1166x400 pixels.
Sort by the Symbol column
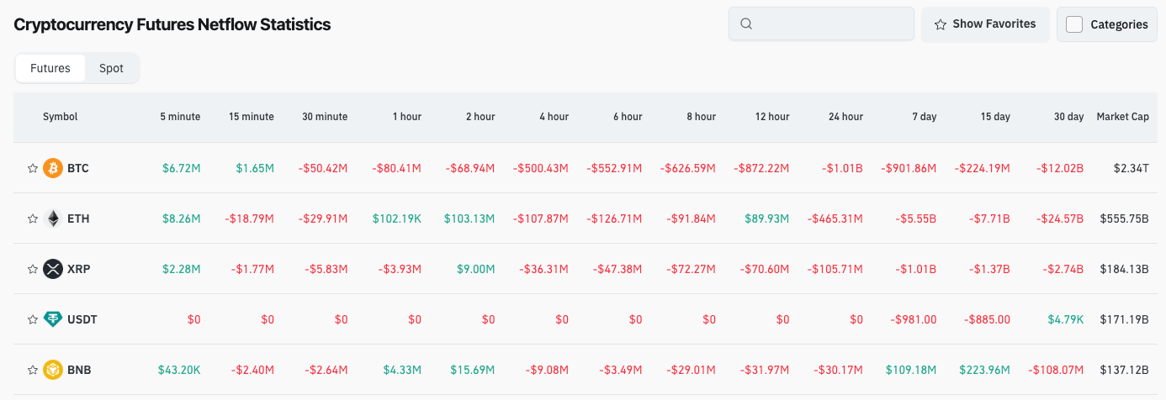point(61,117)
